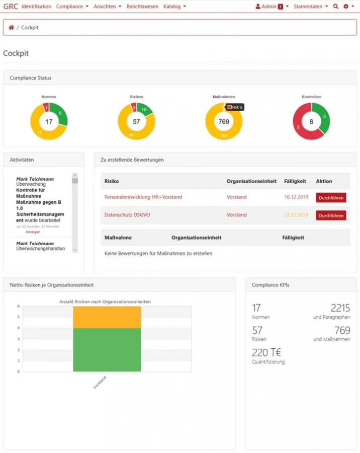Screen dimensions: 360x453
Task: Click the green segment of Vorstand bar
Action: 107,350
